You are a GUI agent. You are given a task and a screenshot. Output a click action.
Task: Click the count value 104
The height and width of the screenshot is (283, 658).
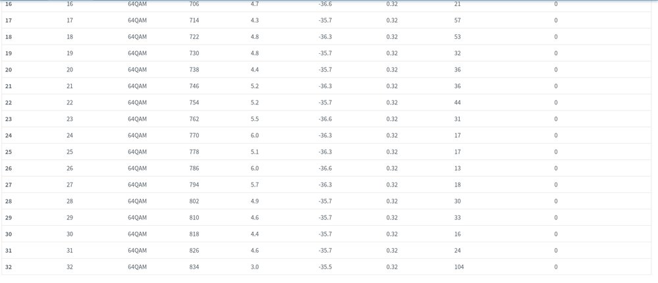[459, 267]
